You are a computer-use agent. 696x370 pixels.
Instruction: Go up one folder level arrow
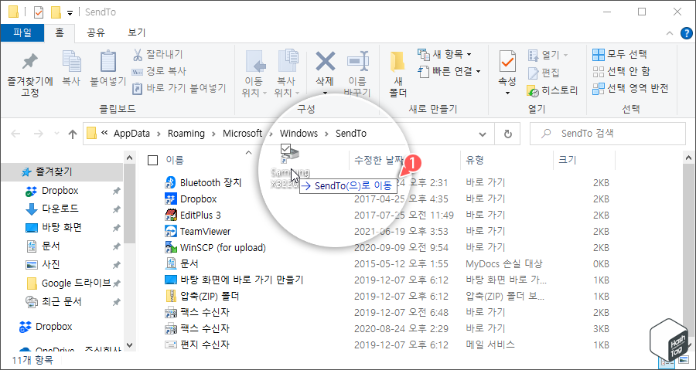73,134
